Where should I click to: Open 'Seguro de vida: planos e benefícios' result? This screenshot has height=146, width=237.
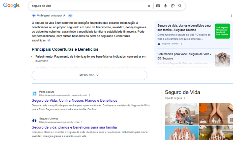pos(74,127)
